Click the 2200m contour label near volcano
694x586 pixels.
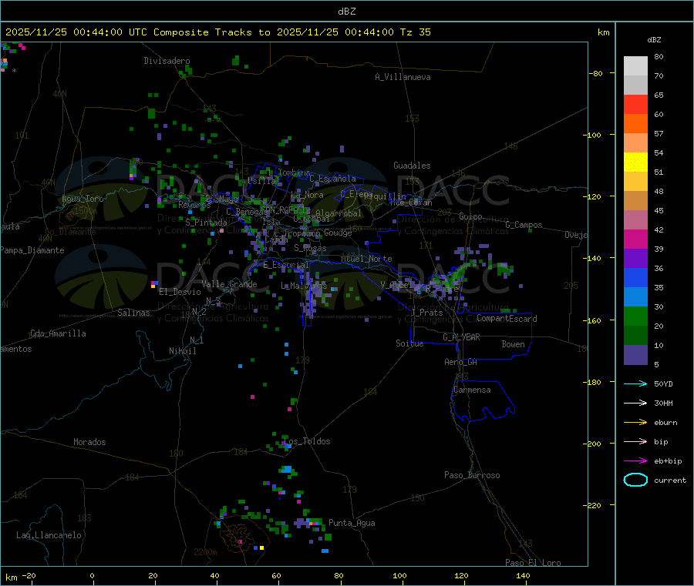point(205,552)
